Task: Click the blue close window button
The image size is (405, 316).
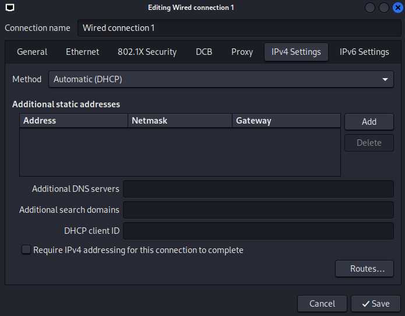Action: (397, 8)
